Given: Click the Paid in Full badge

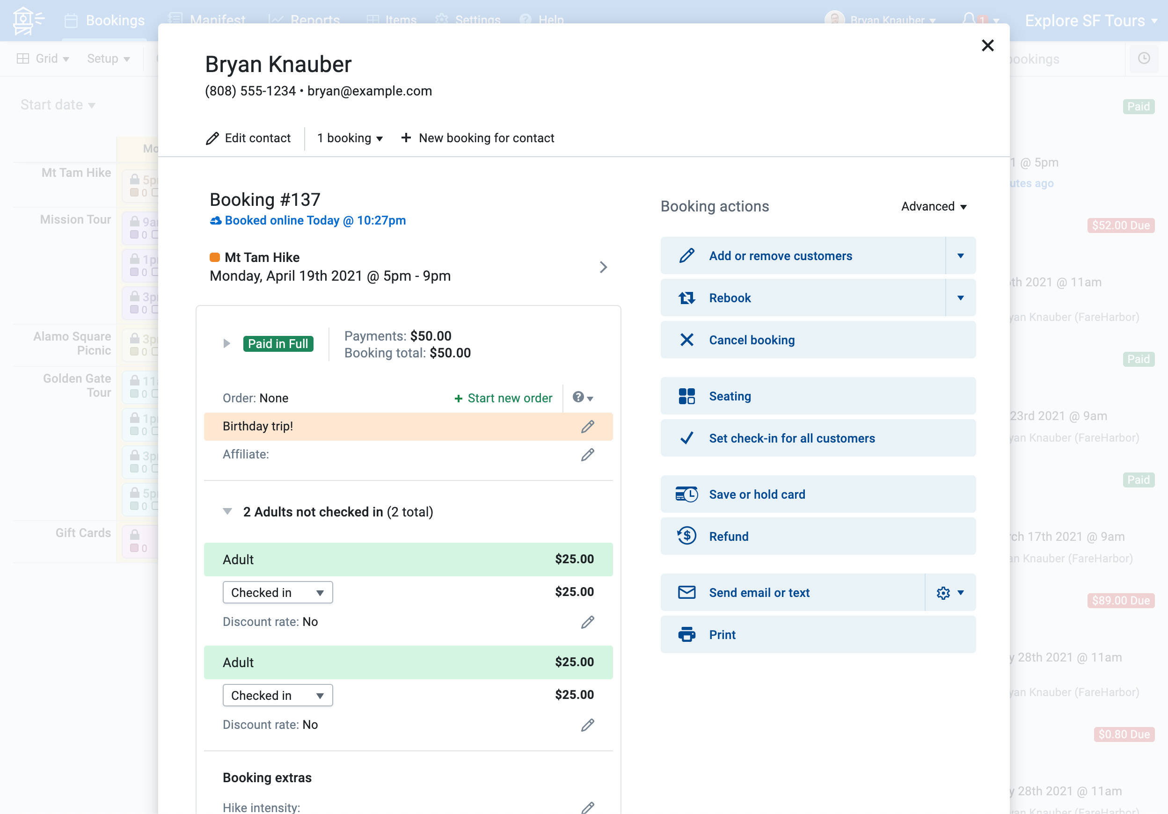Looking at the screenshot, I should 278,344.
